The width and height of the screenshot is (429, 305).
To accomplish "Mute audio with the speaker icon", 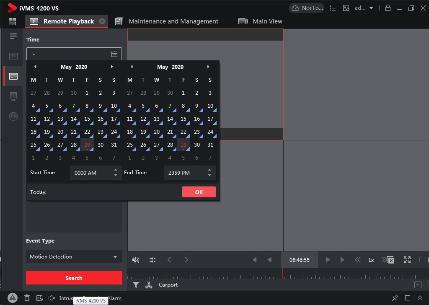I will (x=136, y=260).
